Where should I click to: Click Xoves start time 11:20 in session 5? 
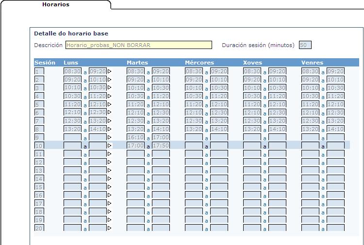(252, 104)
